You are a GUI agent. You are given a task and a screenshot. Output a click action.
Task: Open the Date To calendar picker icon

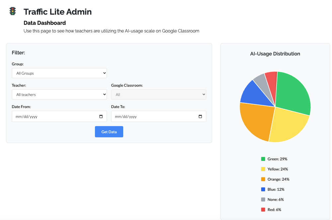(x=200, y=116)
